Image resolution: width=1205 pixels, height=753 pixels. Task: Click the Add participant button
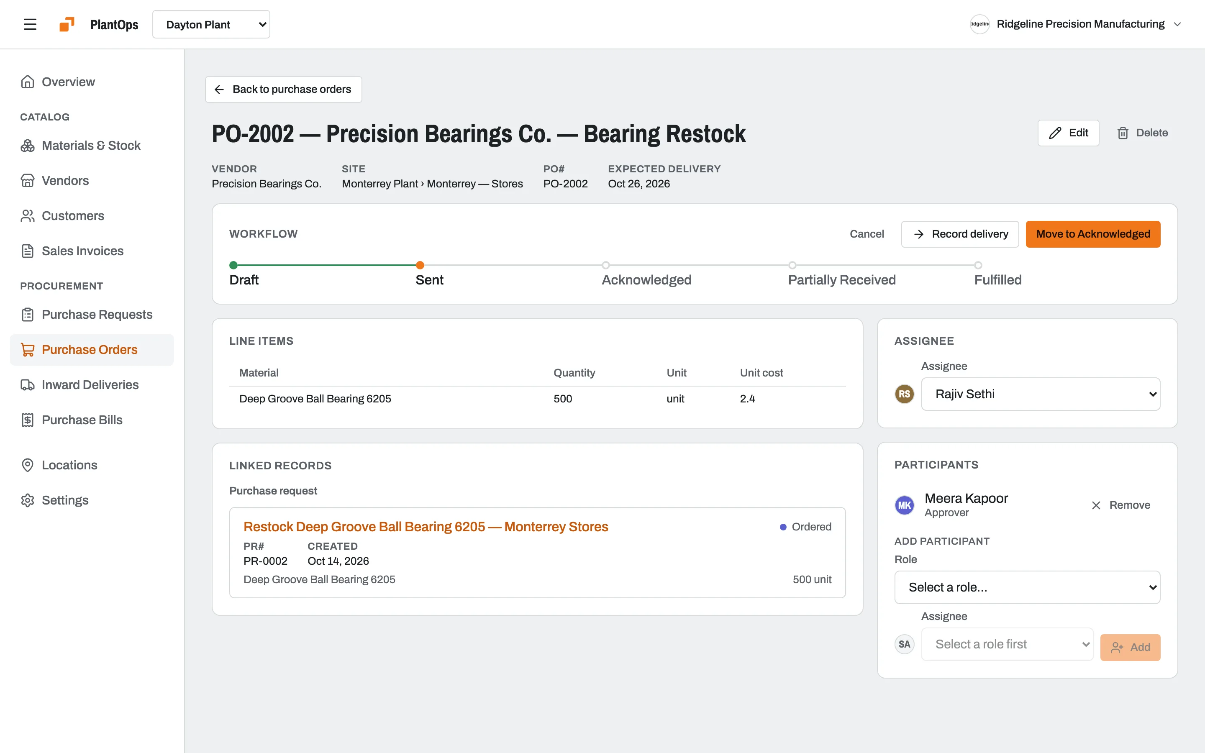click(x=1130, y=648)
